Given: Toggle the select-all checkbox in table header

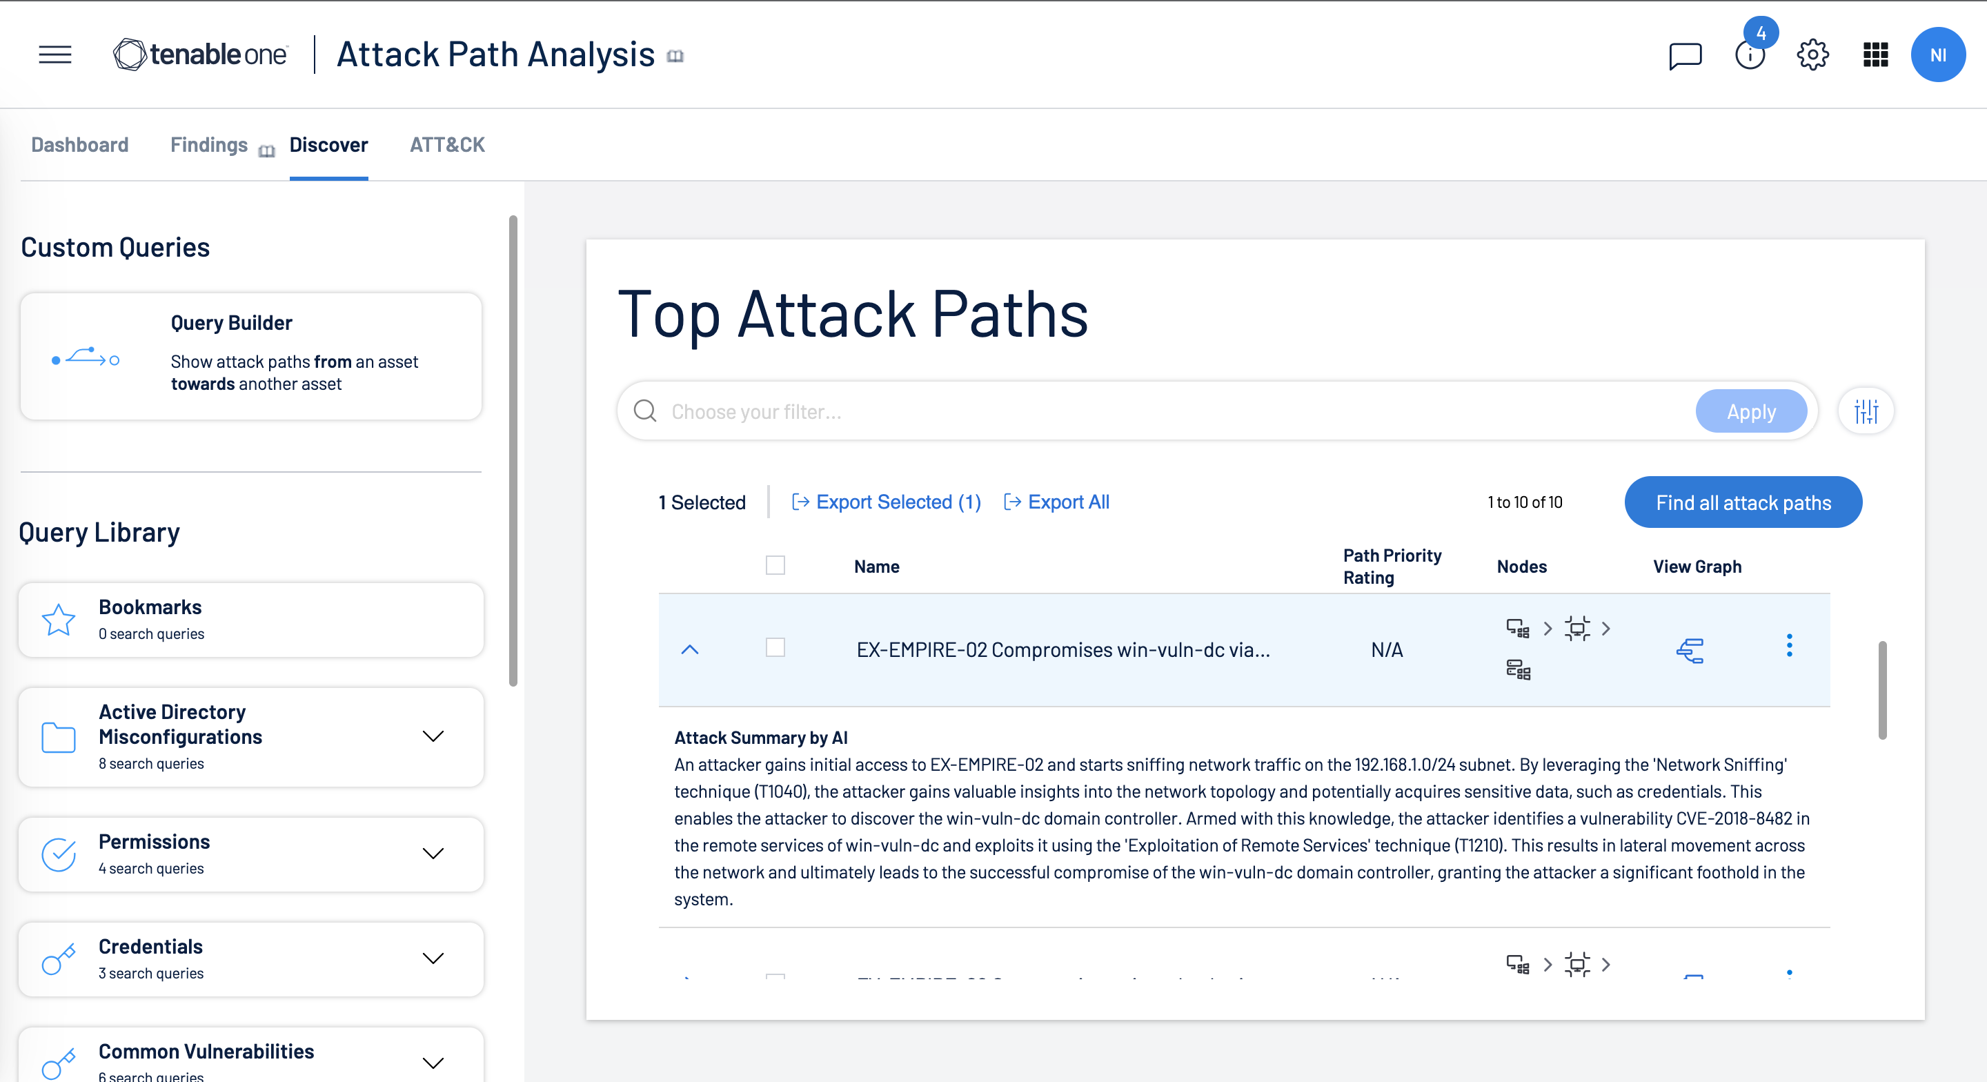Looking at the screenshot, I should click(775, 565).
